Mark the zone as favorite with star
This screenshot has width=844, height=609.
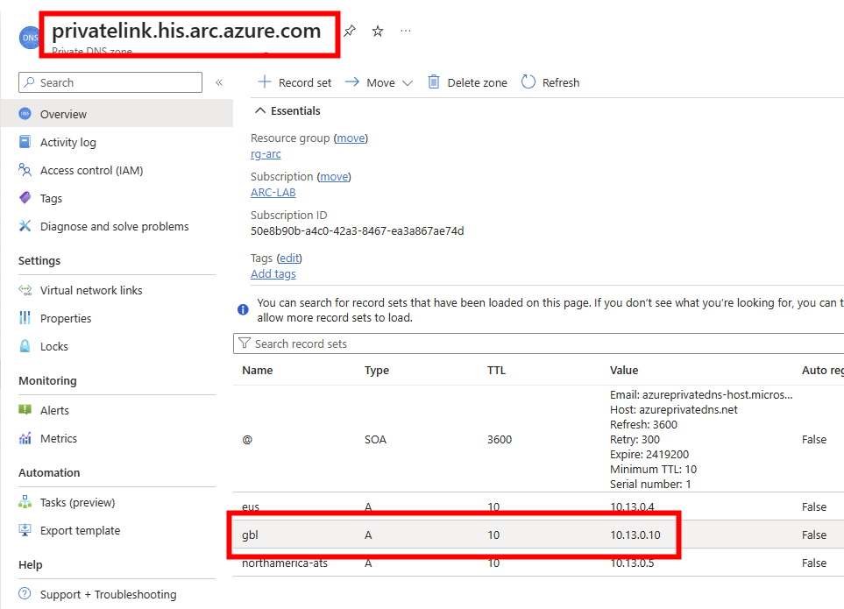click(x=378, y=31)
